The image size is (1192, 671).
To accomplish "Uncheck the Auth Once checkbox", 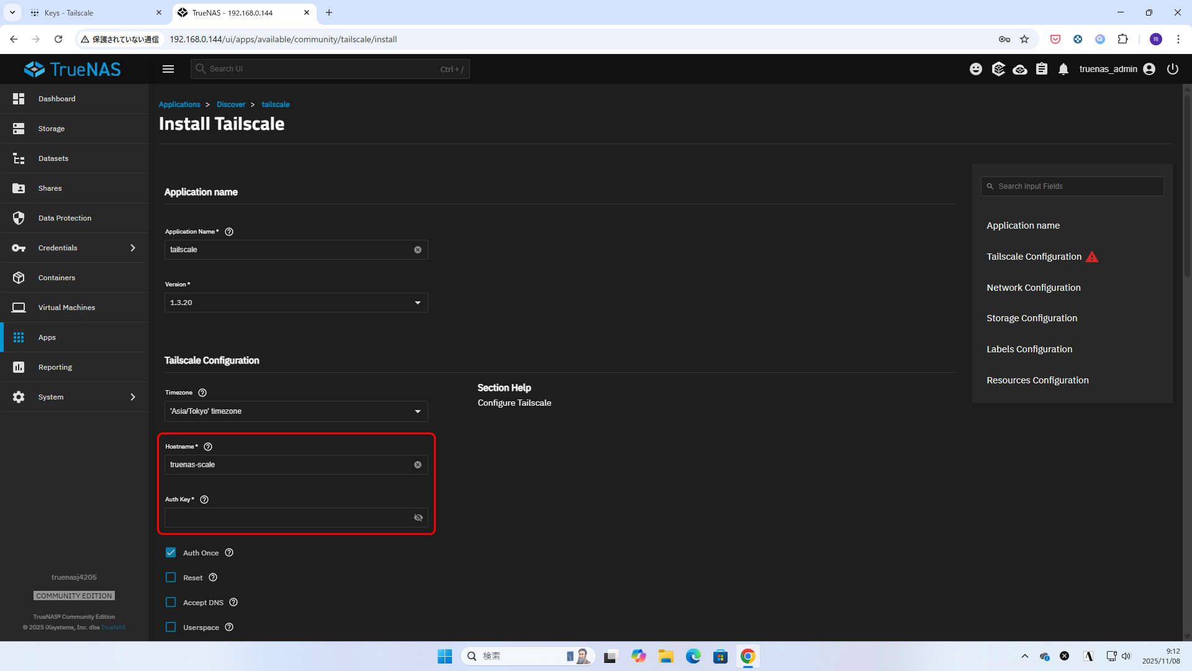I will click(171, 553).
